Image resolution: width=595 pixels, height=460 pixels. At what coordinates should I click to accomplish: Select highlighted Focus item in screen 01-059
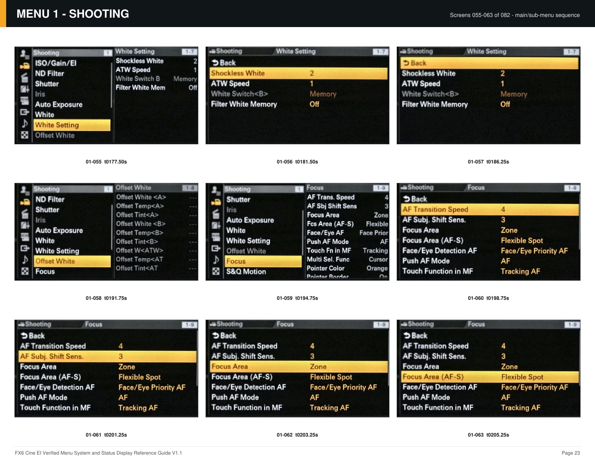(263, 261)
